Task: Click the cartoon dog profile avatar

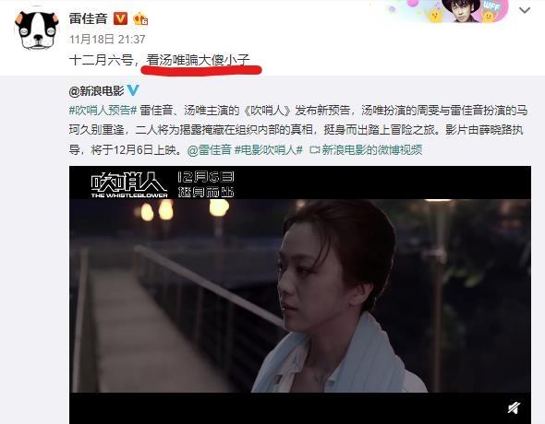Action: tap(37, 30)
